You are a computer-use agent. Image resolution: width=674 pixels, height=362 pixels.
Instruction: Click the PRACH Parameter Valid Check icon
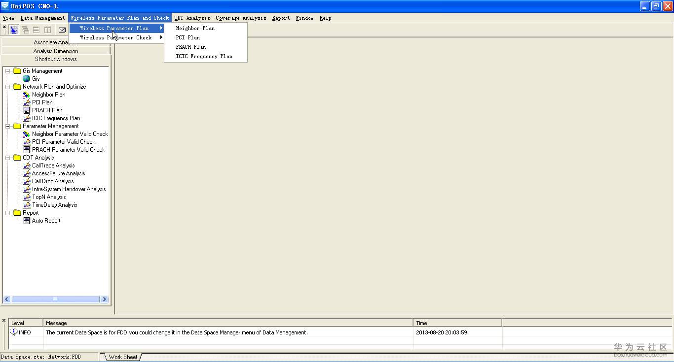pyautogui.click(x=27, y=150)
